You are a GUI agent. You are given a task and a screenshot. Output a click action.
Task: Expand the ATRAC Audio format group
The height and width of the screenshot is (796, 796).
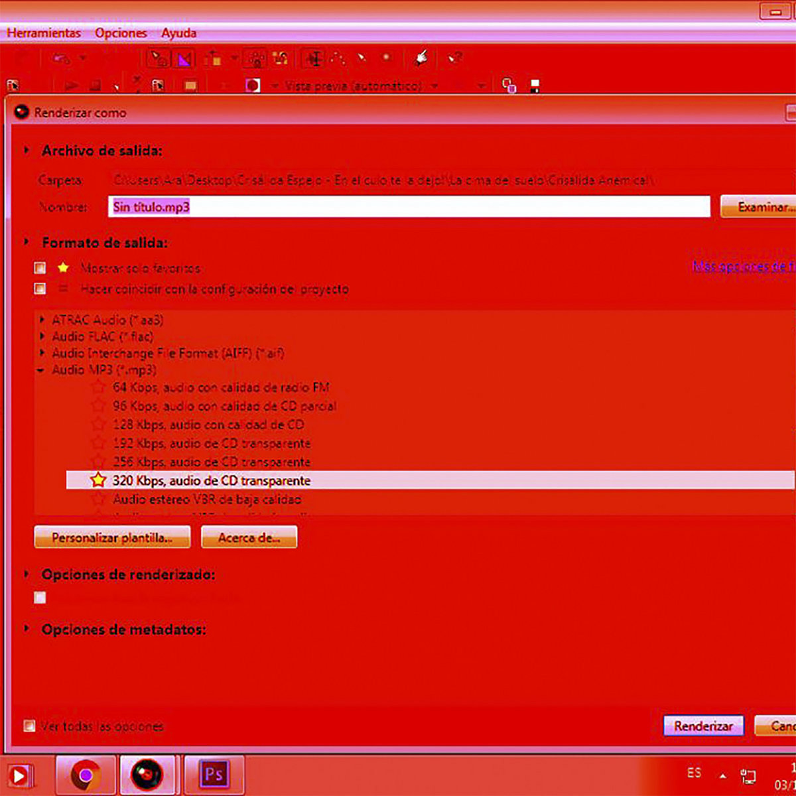coord(42,320)
